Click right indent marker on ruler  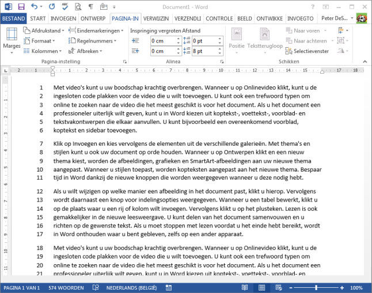322,71
